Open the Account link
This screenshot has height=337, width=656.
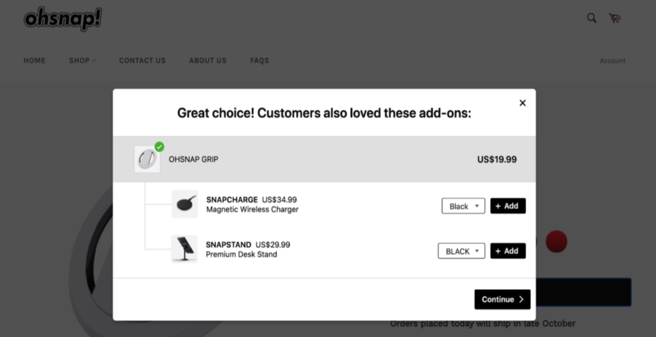(x=612, y=61)
